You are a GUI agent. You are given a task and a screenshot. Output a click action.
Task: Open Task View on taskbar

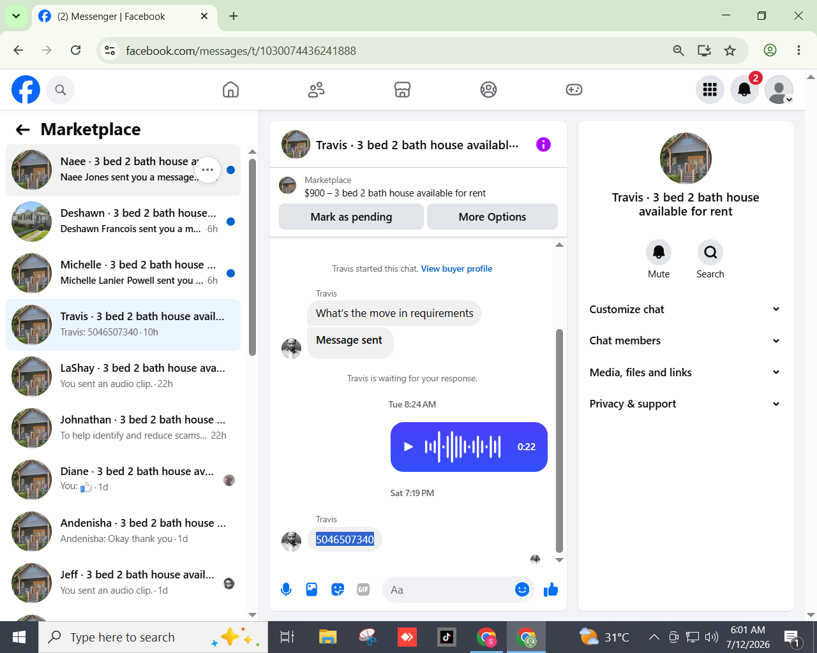tap(287, 637)
